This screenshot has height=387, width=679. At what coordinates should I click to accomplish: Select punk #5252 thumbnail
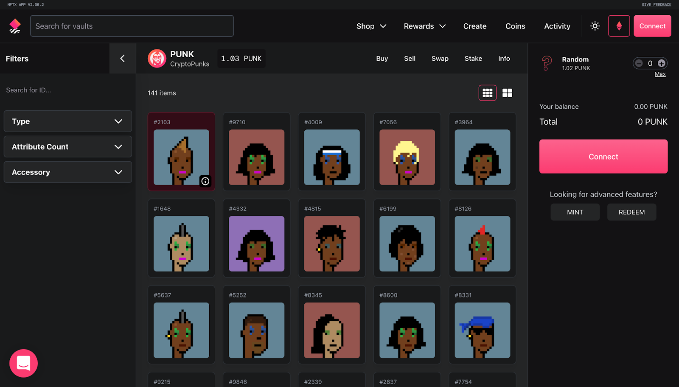(x=257, y=330)
